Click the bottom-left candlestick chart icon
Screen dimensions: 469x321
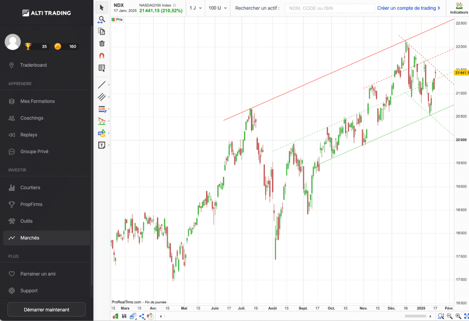(115, 316)
